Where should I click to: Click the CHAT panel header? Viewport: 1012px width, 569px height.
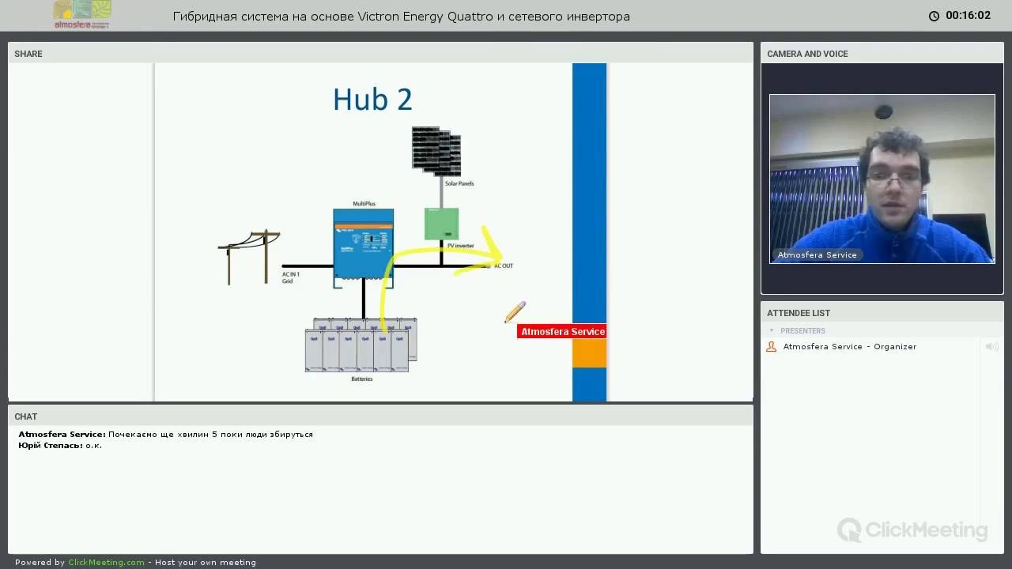(x=380, y=416)
